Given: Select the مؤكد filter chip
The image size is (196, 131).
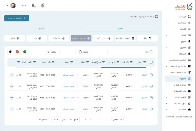Looking at the screenshot, I should pyautogui.click(x=37, y=38).
